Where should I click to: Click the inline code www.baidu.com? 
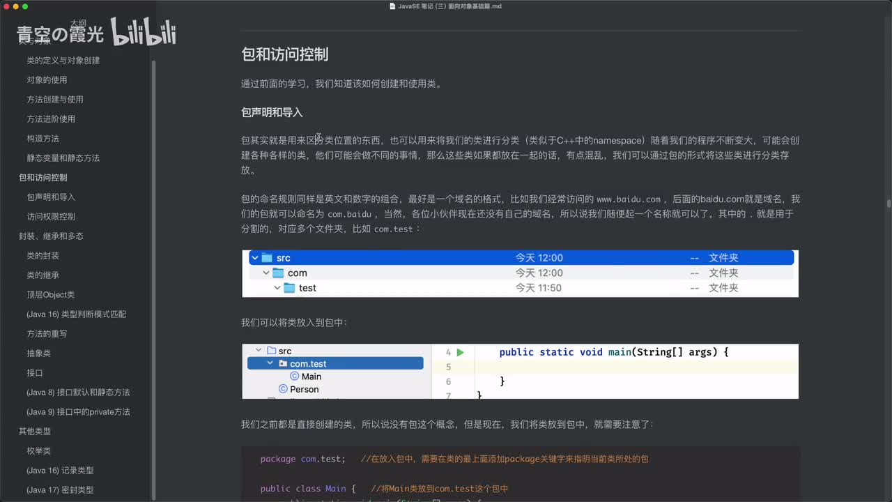pyautogui.click(x=629, y=199)
